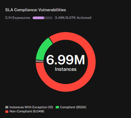Click the gray Instances With Exception legend swatch
Image resolution: width=131 pixels, height=118 pixels.
(x=7, y=107)
